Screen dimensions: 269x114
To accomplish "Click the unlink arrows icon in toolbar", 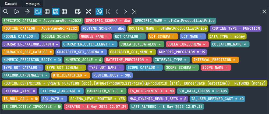I will click(89, 11).
